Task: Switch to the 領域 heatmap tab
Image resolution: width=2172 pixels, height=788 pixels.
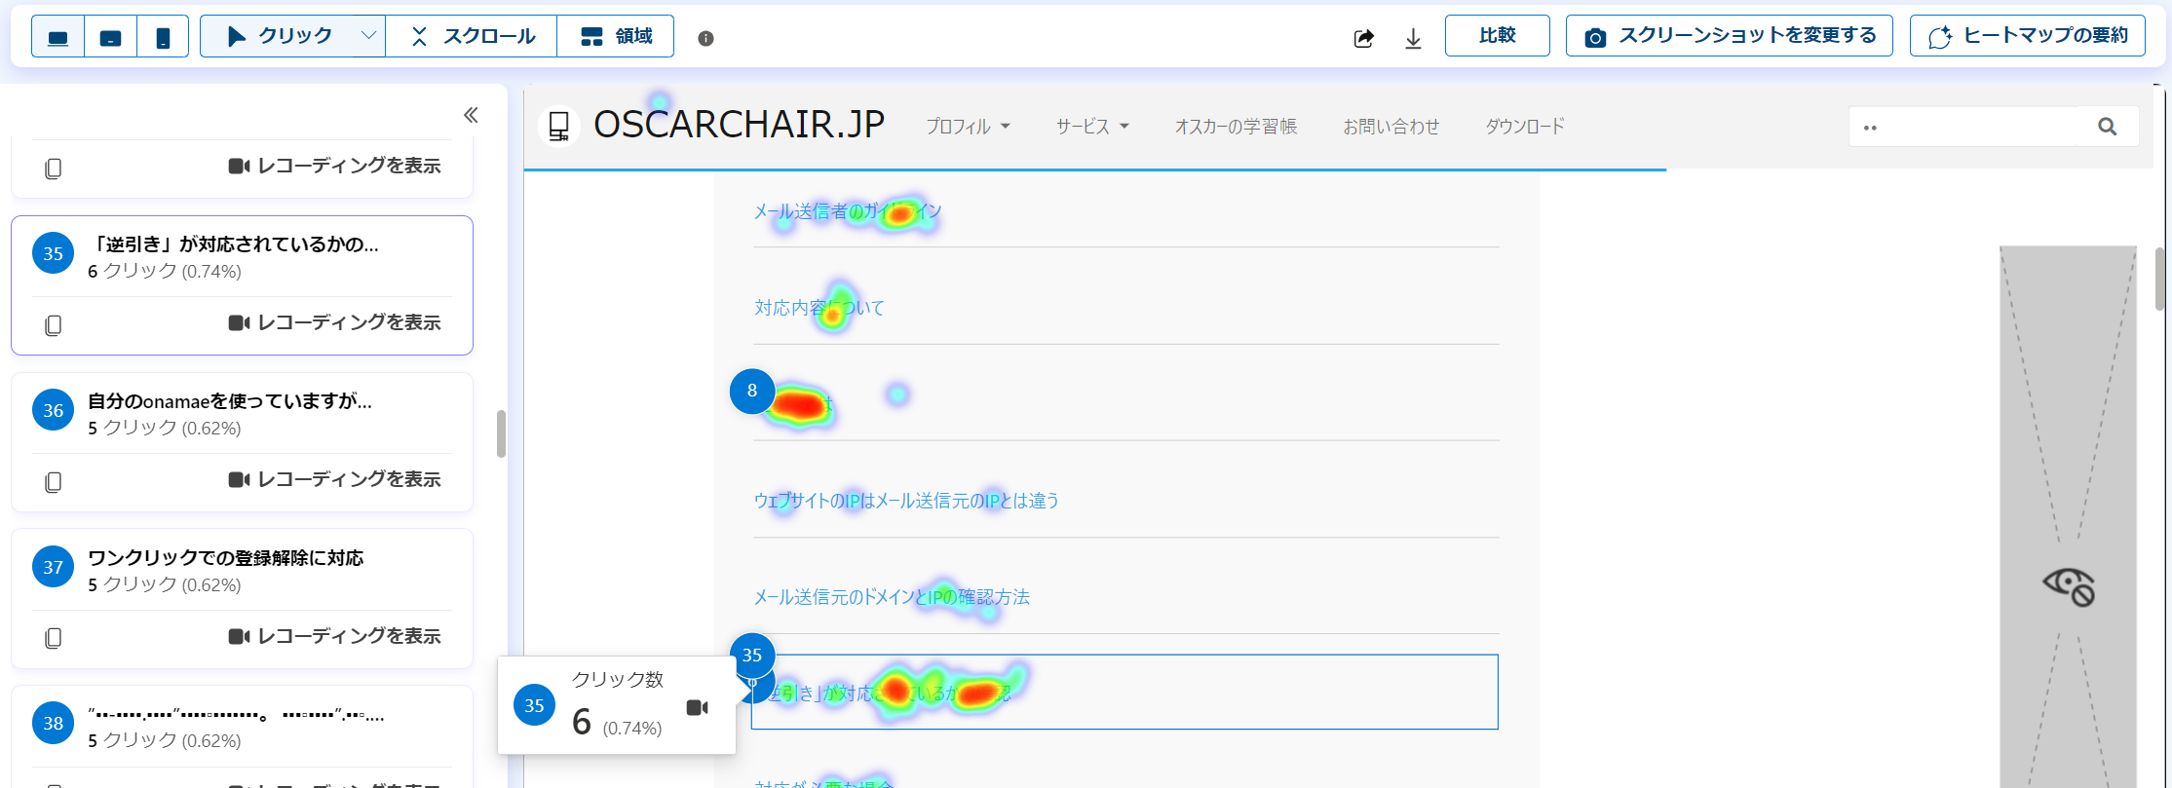Action: 616,36
